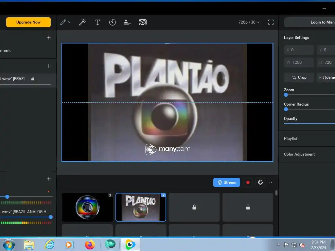Start recording with red record button
Image resolution: width=335 pixels, height=251 pixels.
pos(248,182)
